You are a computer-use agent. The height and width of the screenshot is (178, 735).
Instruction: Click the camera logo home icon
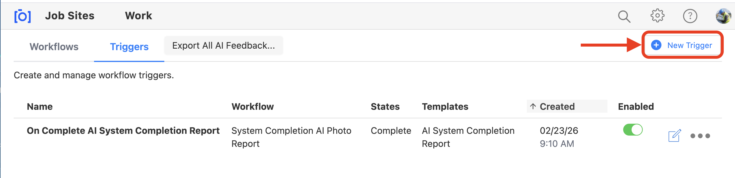click(23, 16)
